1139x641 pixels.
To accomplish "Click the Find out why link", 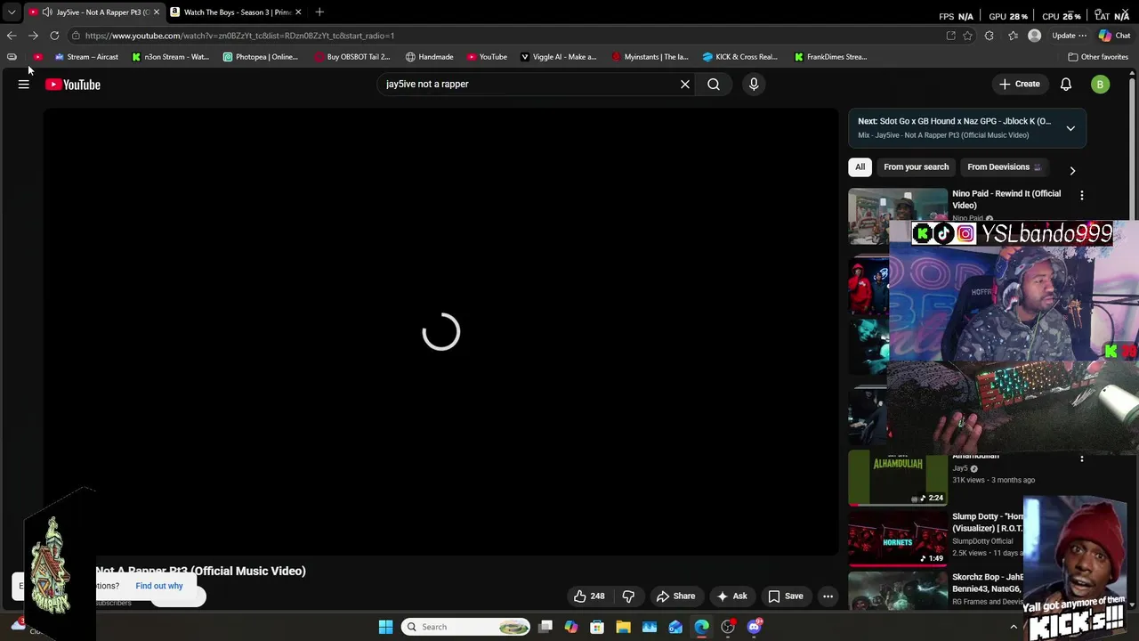I will [x=159, y=586].
